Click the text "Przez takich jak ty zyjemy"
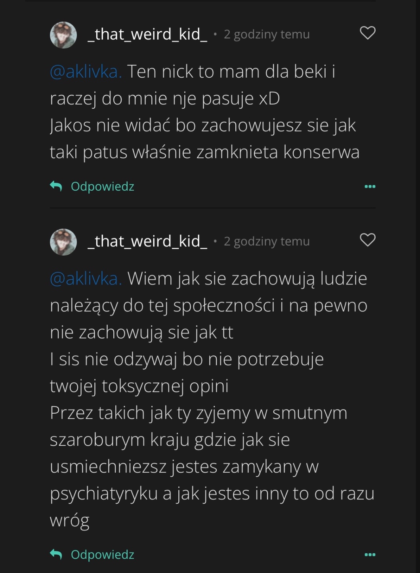Screen dimensions: 420x573 pos(198,413)
